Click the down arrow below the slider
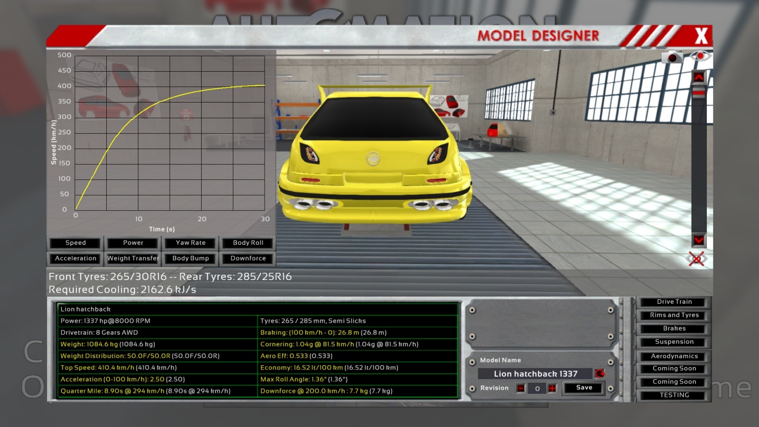759x427 pixels. point(699,240)
